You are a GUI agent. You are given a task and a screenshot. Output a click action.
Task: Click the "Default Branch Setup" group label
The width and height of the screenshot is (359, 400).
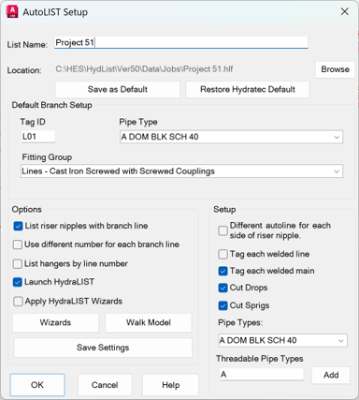tap(51, 105)
